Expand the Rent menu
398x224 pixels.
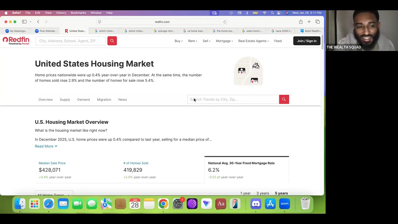(192, 41)
